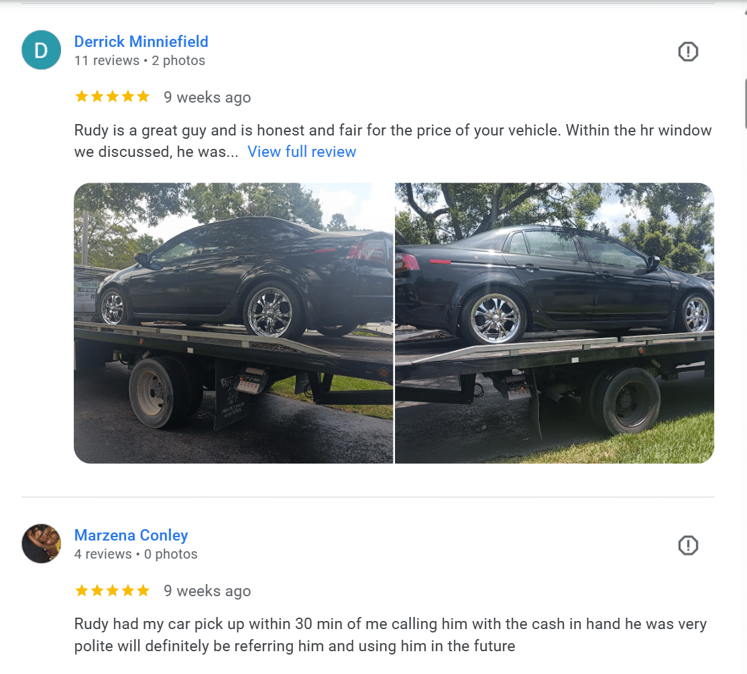Click Derrick's 11 reviews and 2 photos text
747x674 pixels.
139,60
